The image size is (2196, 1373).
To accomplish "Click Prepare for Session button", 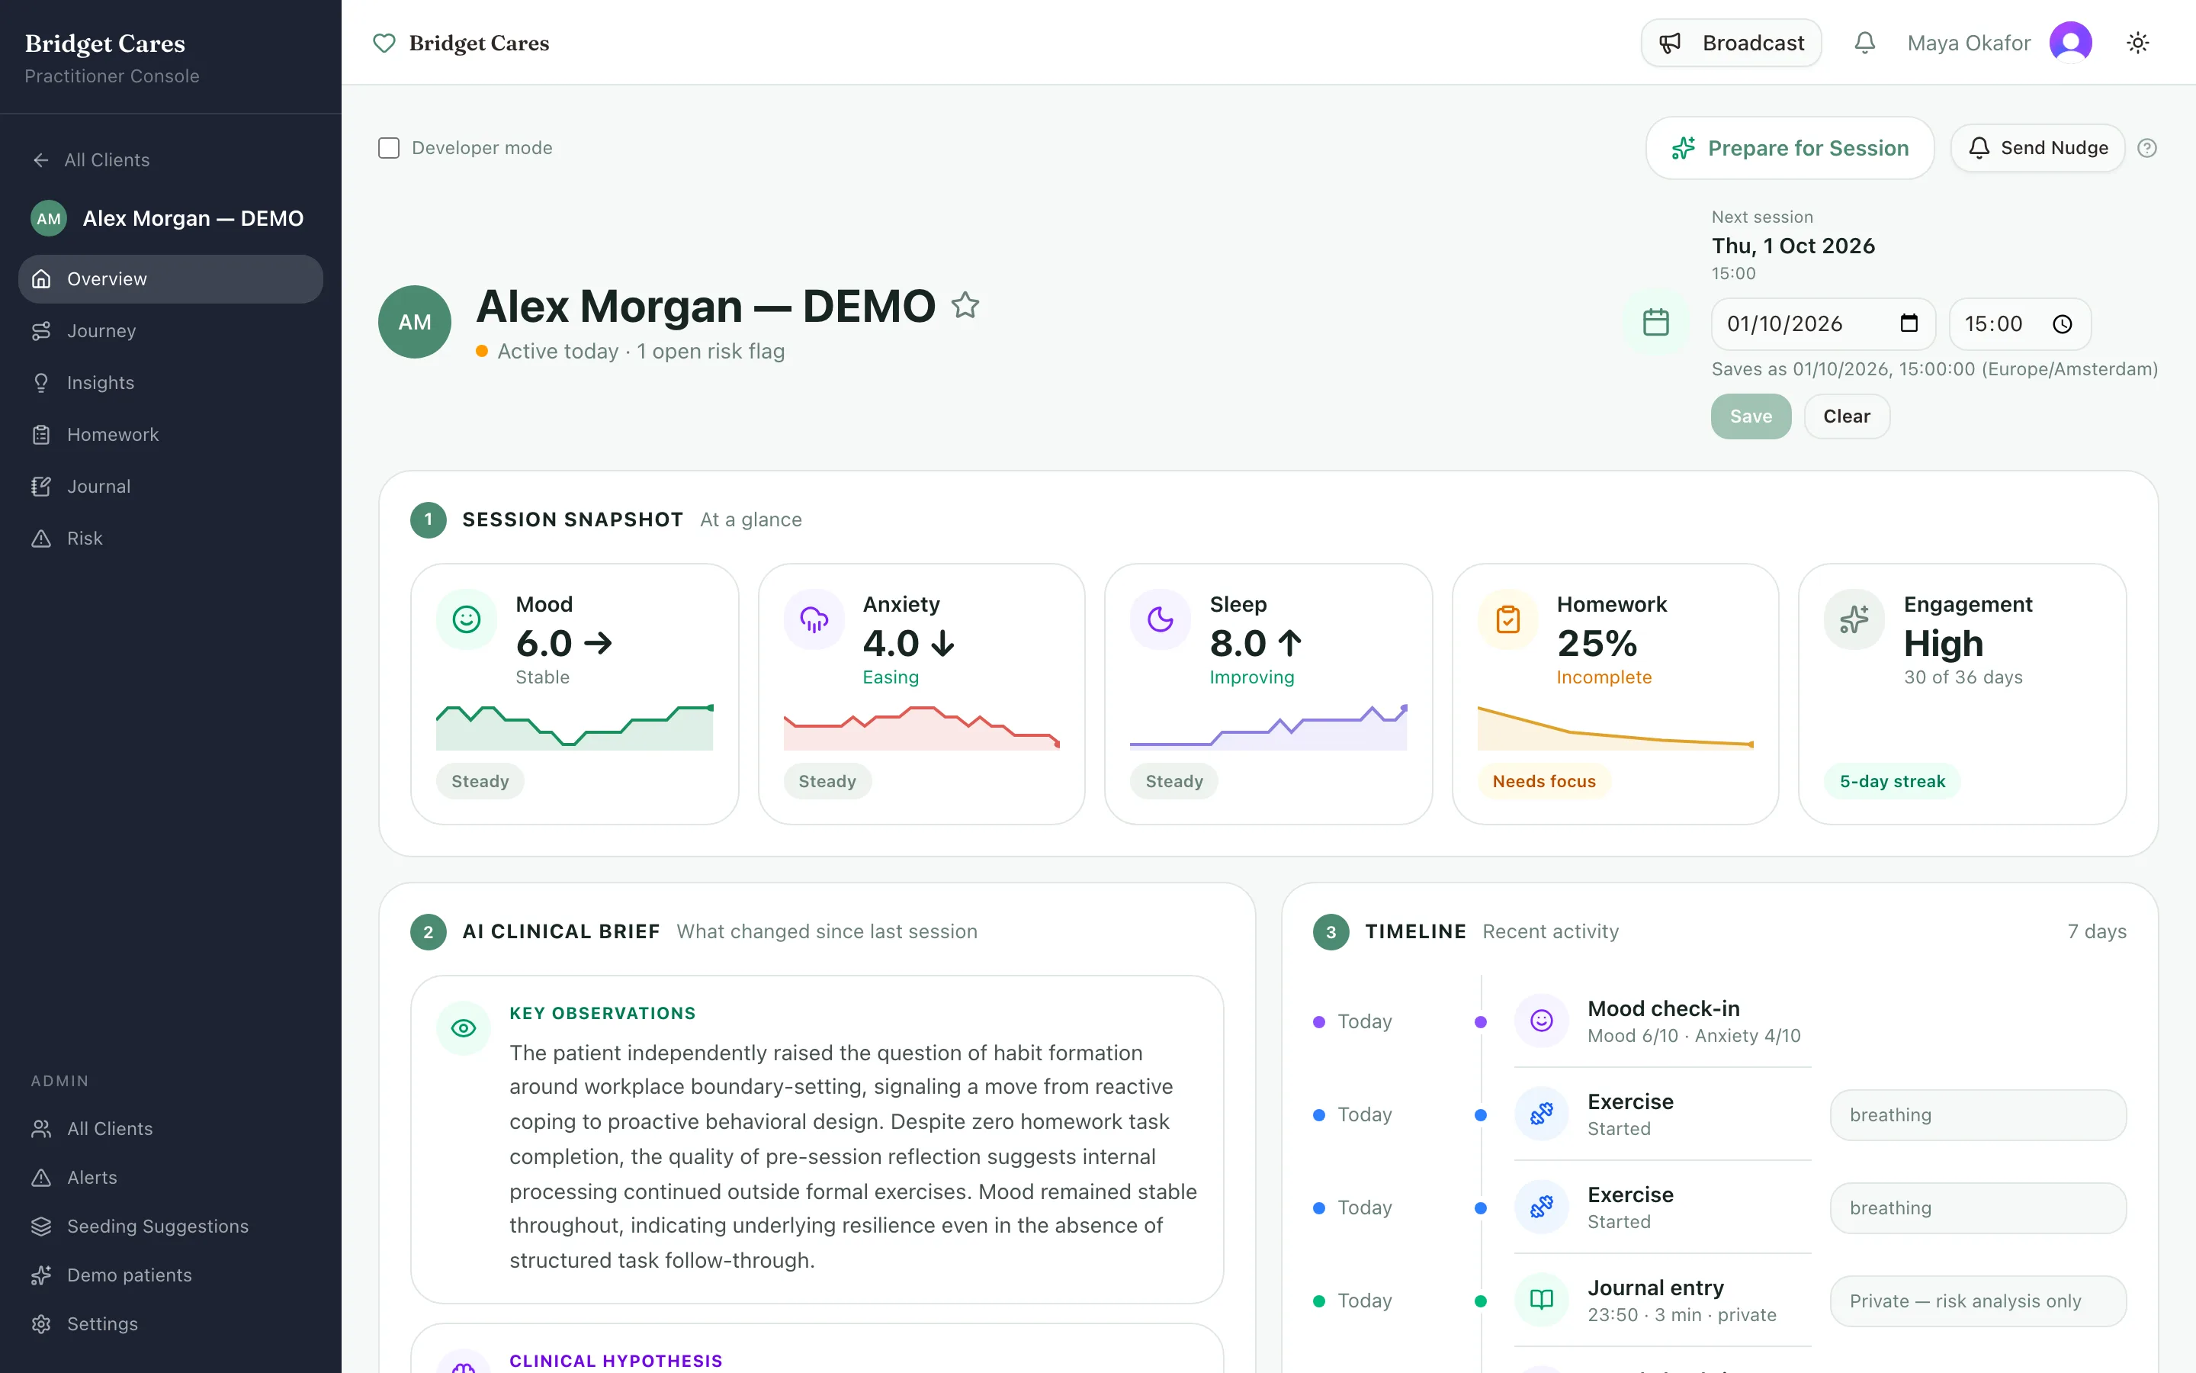I will point(1790,148).
